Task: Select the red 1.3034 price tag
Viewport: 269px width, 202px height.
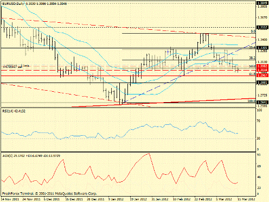Action: (x=262, y=70)
